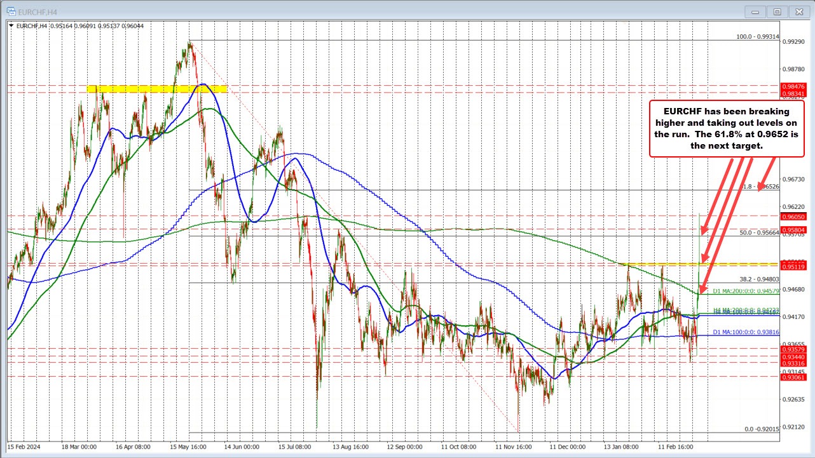
Task: Click the 38.2 - 0.94803 Fibonacci label
Action: click(758, 279)
